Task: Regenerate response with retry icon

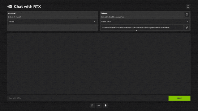Action: click(x=92, y=105)
